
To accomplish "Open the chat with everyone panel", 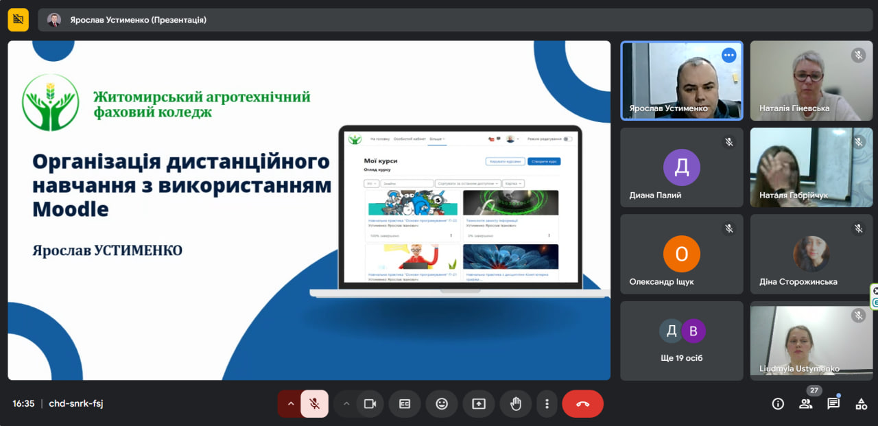I will pyautogui.click(x=833, y=404).
